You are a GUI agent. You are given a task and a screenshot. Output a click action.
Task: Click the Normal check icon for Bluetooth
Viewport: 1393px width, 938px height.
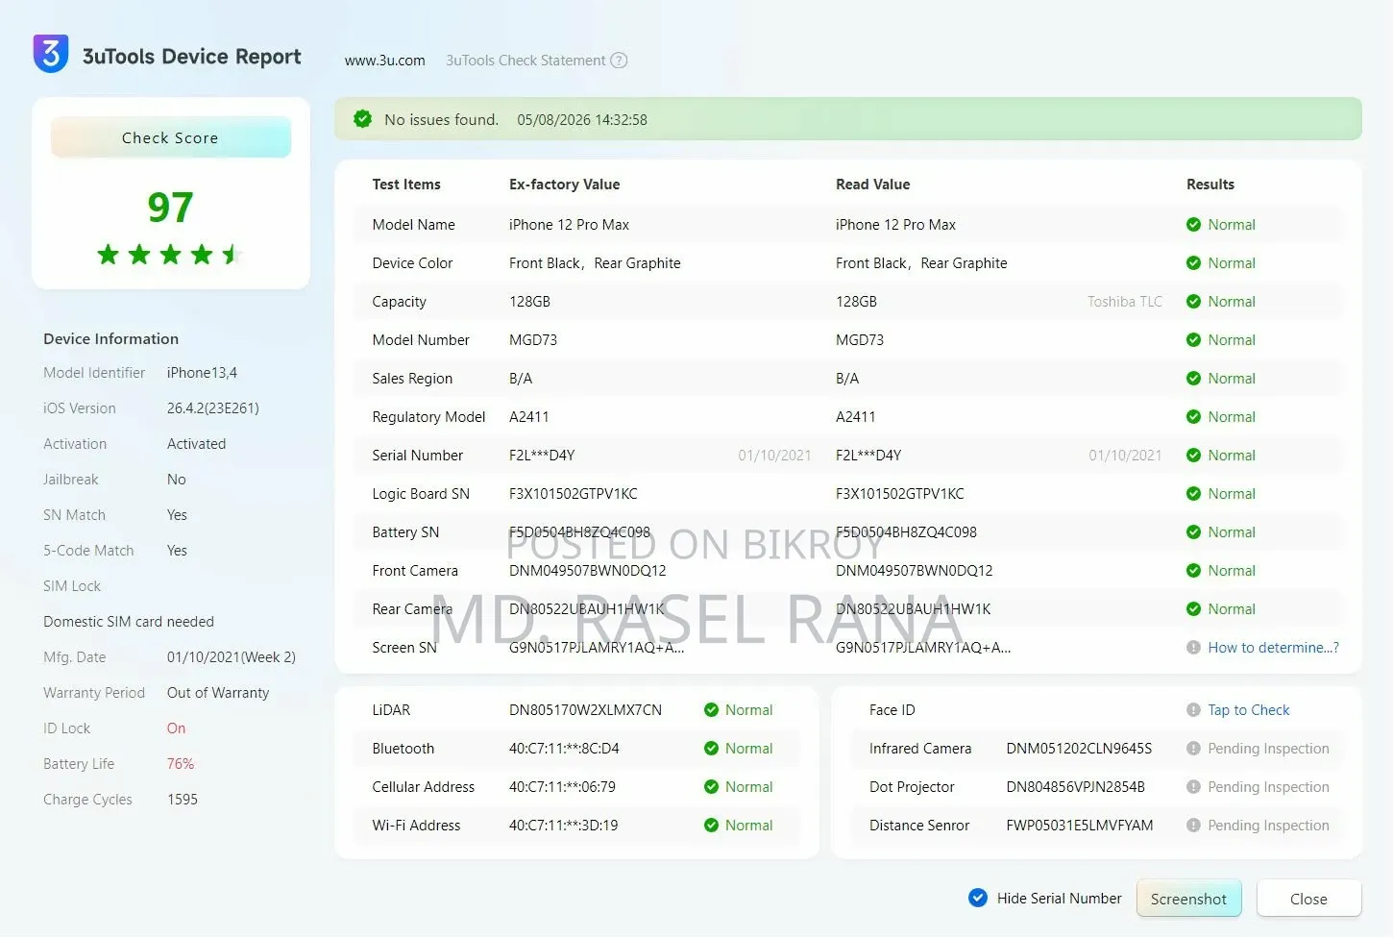coord(711,749)
